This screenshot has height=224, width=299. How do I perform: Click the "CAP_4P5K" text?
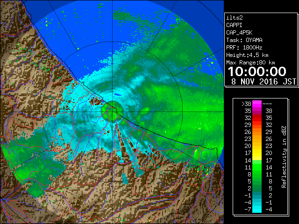[239, 33]
